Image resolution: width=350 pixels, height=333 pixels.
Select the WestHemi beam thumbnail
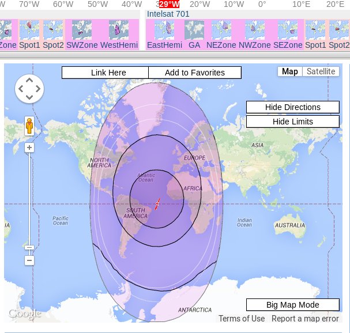pos(119,30)
